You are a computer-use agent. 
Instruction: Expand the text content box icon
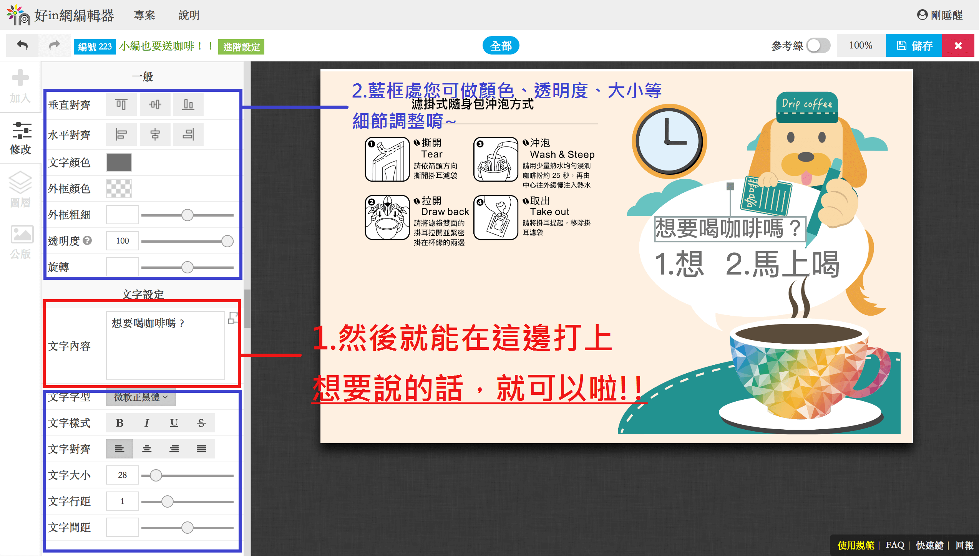(233, 318)
